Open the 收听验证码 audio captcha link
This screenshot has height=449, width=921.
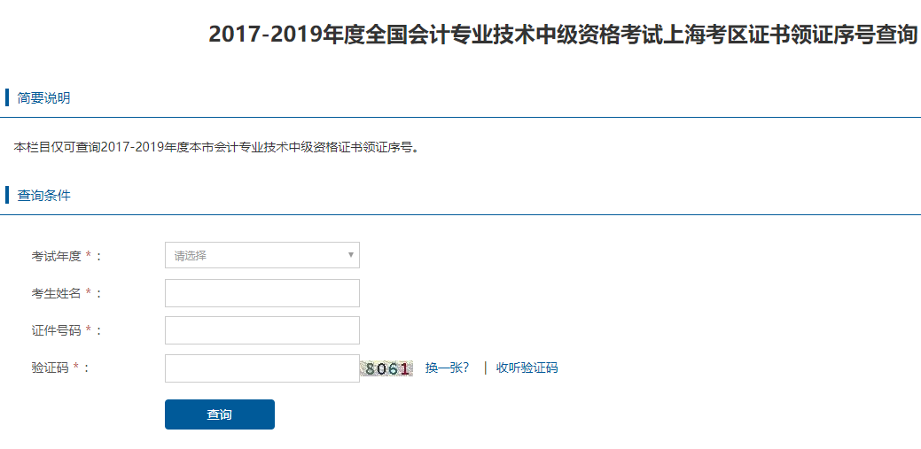(x=527, y=368)
